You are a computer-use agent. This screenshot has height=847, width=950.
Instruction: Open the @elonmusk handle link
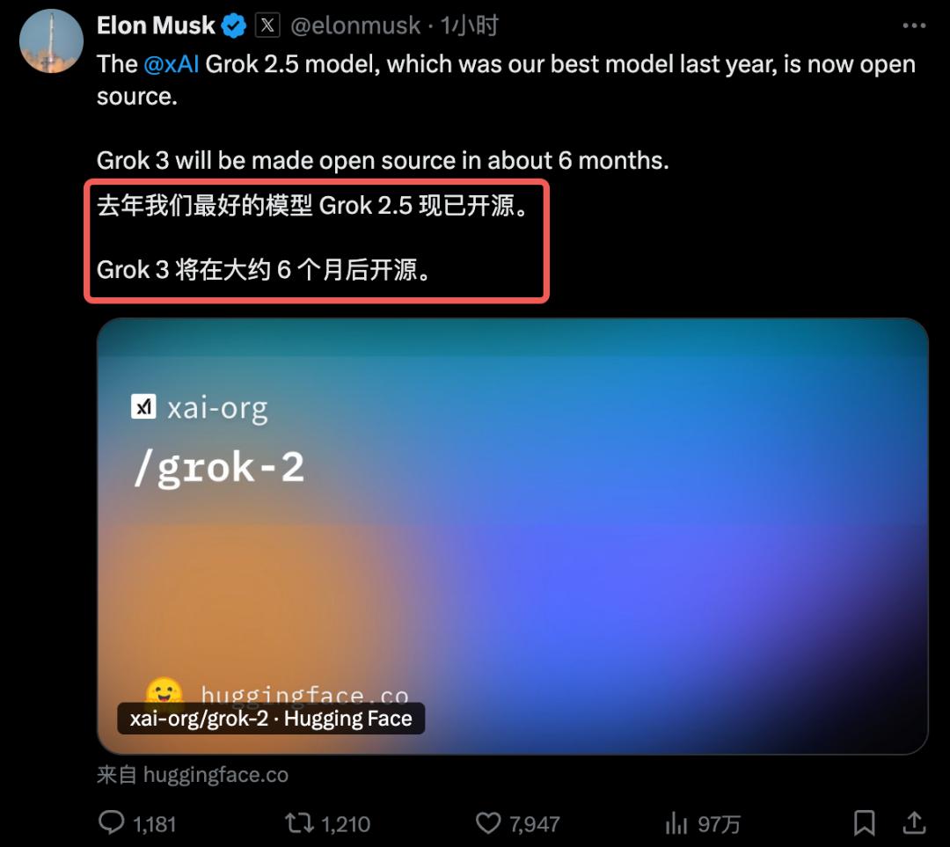coord(355,26)
